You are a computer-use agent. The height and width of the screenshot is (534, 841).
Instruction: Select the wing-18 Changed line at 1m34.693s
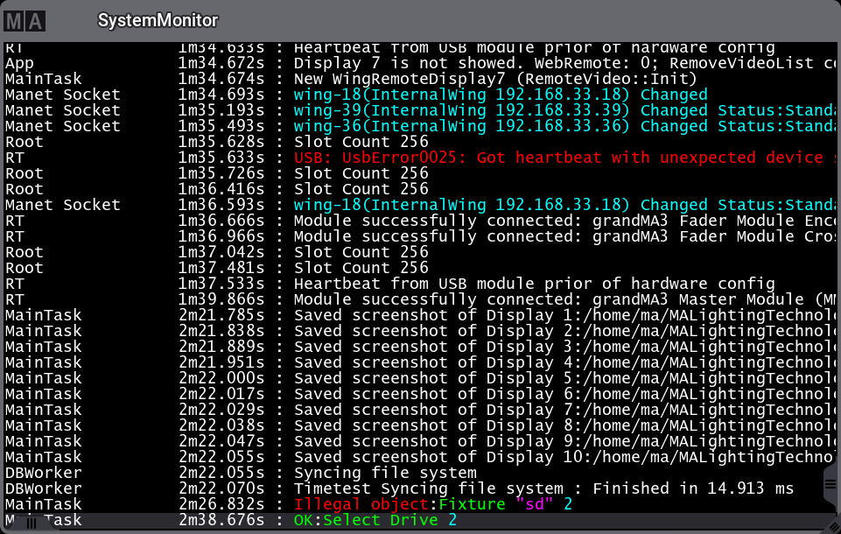(x=420, y=95)
